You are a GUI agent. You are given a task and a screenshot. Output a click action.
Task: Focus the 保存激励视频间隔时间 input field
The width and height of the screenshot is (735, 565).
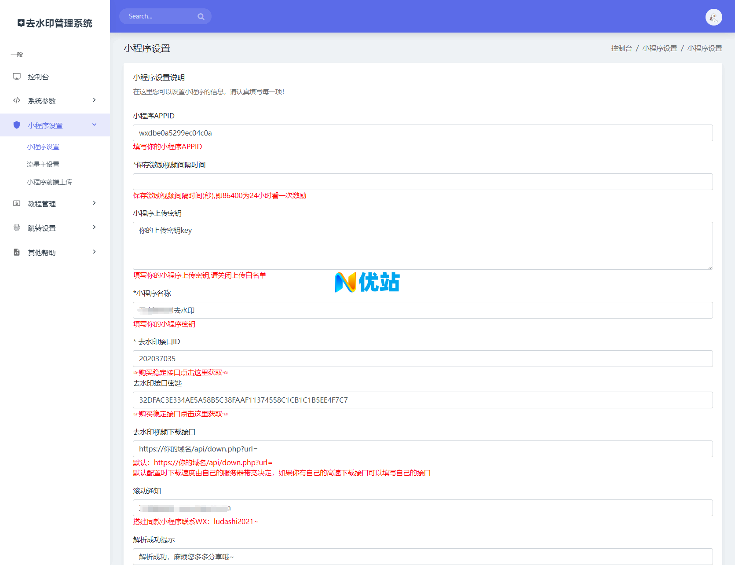click(422, 182)
